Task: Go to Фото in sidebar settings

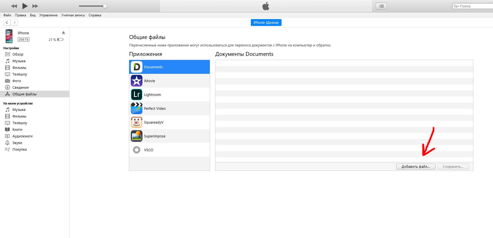Action: click(x=17, y=81)
